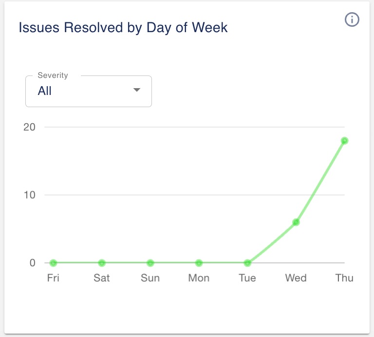Click the Tuesday data point marker
This screenshot has width=374, height=337.
[247, 263]
